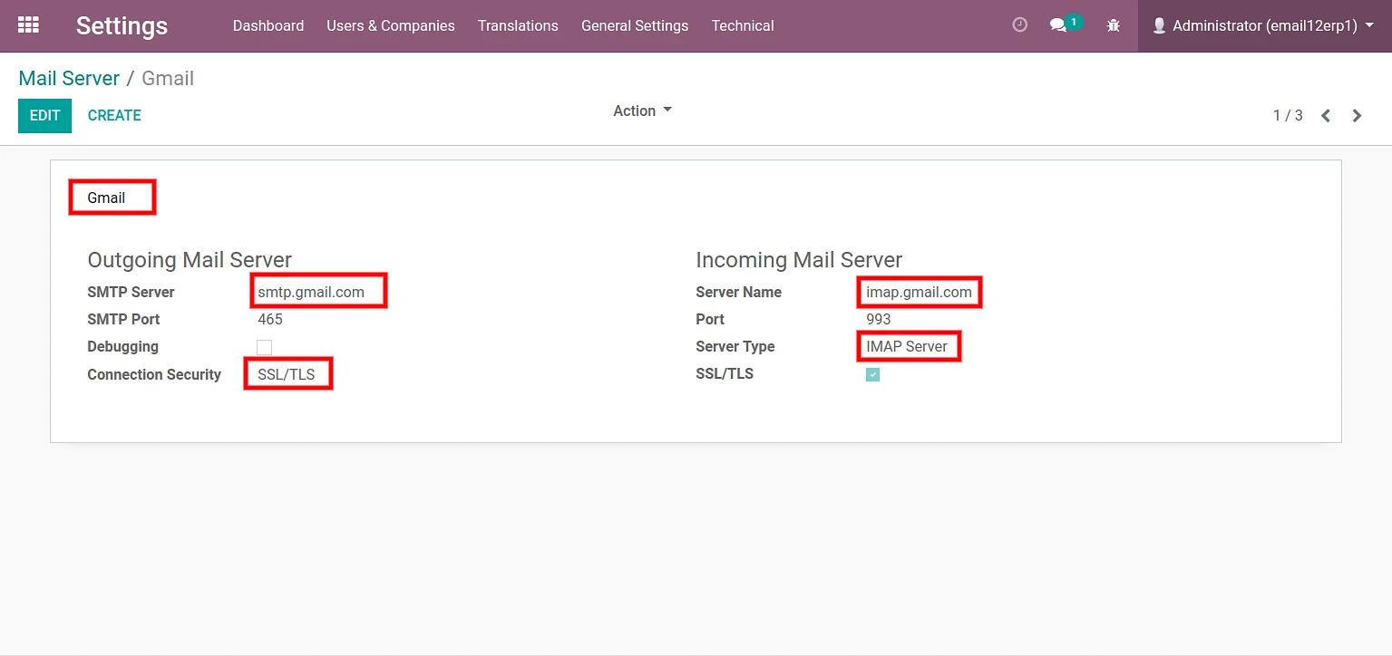Click the bug debug tools icon
The width and height of the screenshot is (1392, 656).
tap(1114, 25)
